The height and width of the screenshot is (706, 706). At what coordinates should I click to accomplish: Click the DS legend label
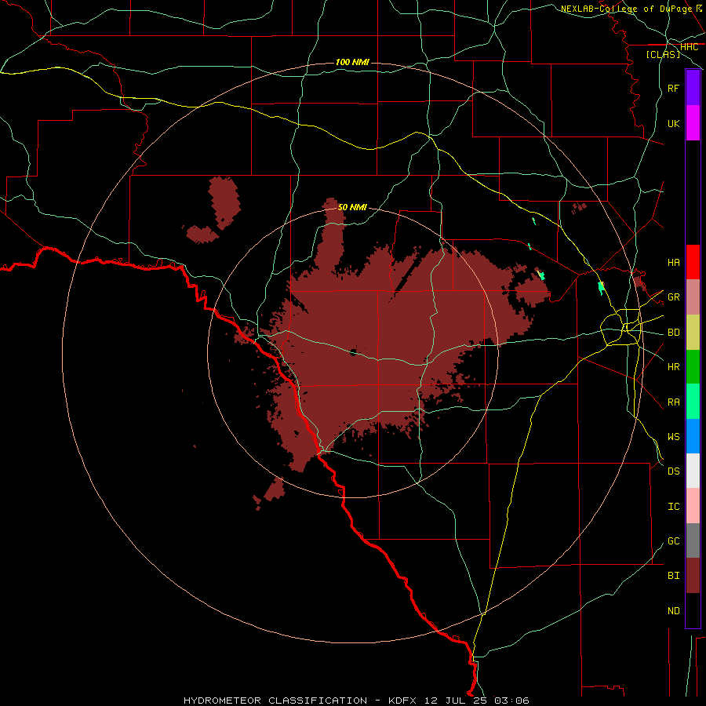[673, 471]
